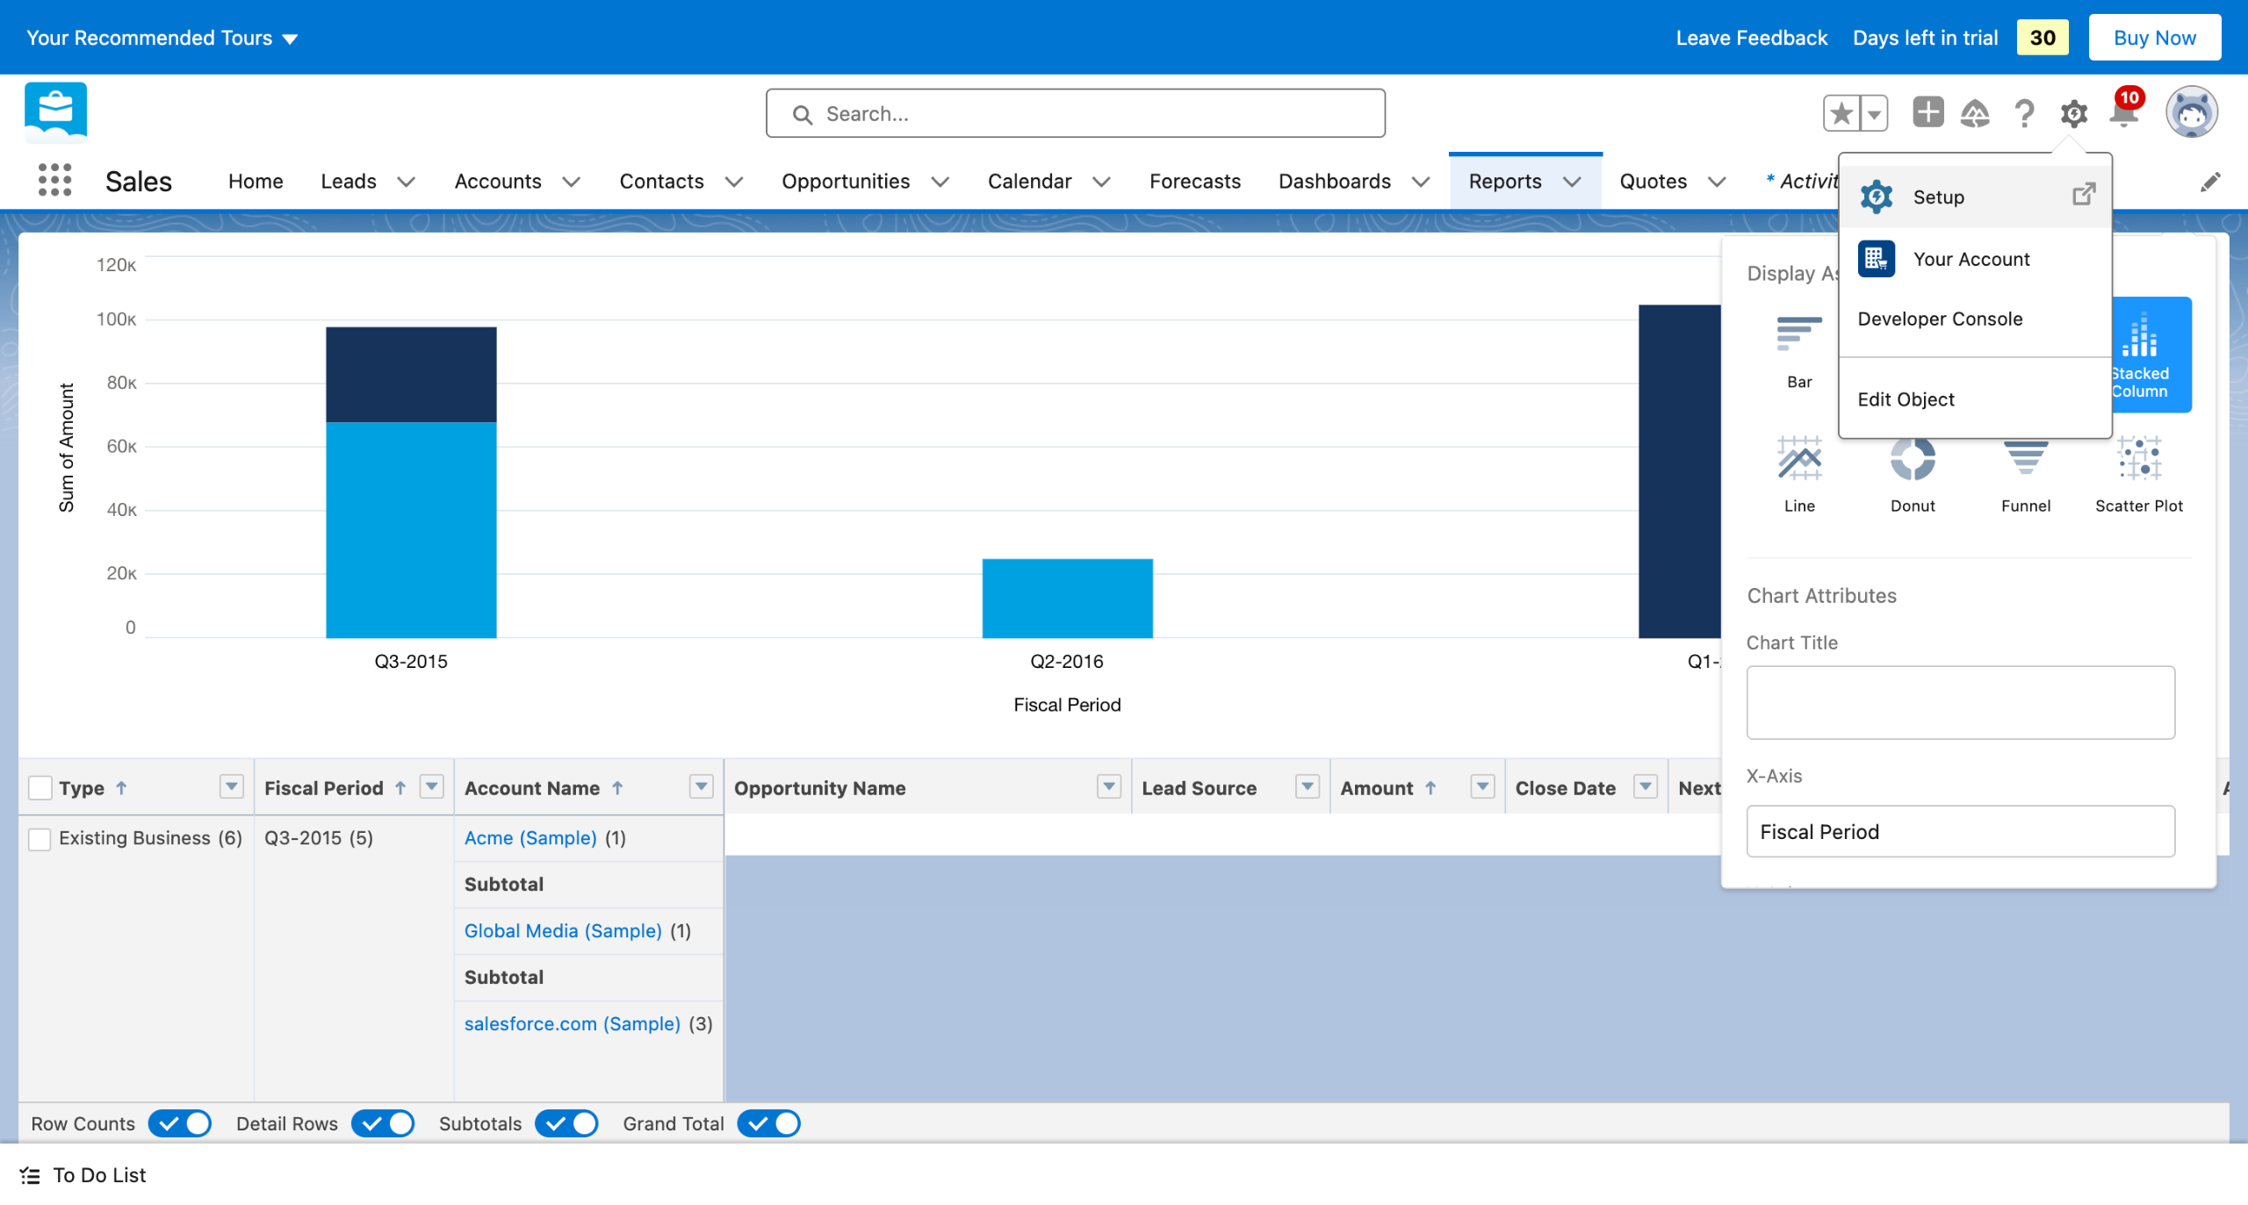The height and width of the screenshot is (1205, 2248).
Task: Select the Scatter Plot chart type
Action: (2139, 475)
